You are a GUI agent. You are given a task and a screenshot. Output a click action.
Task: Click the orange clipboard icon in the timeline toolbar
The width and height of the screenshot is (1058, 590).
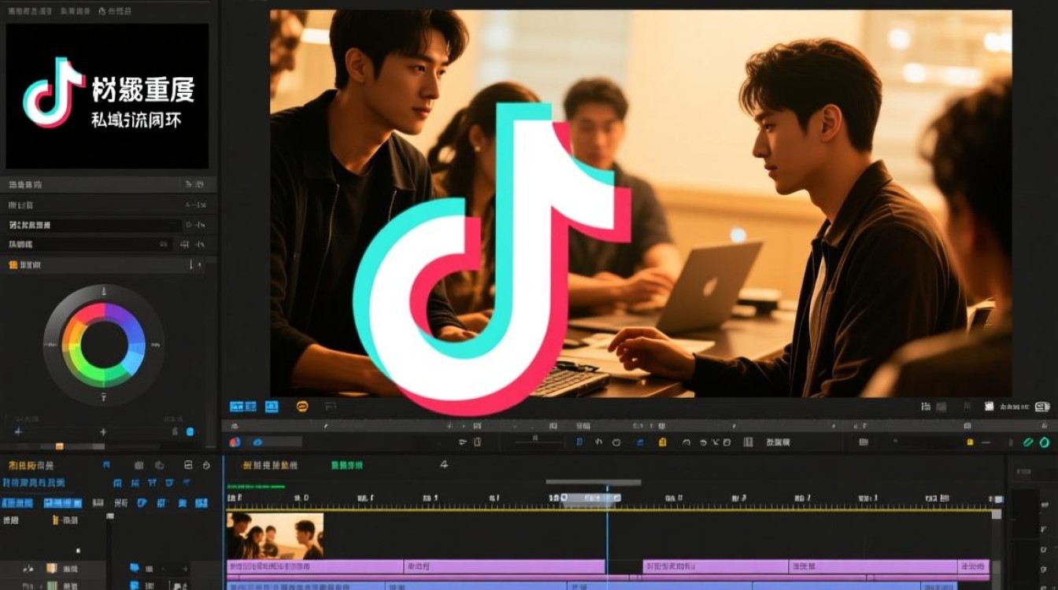(662, 442)
